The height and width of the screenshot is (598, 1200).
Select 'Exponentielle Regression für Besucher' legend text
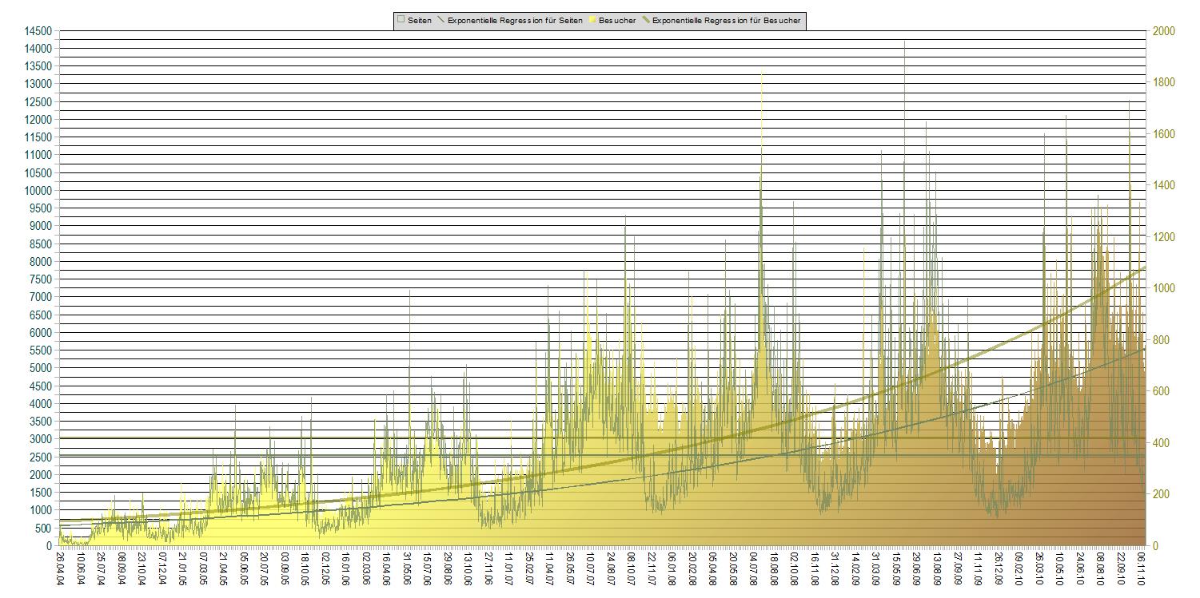726,20
